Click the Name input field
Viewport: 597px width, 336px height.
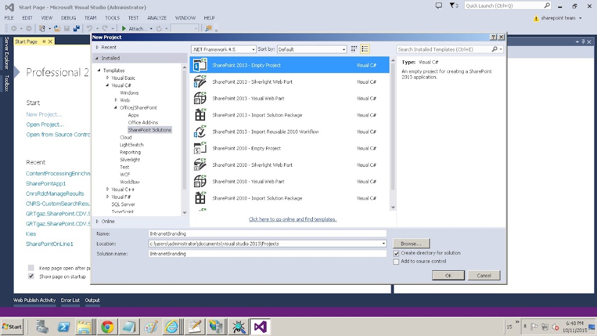268,233
